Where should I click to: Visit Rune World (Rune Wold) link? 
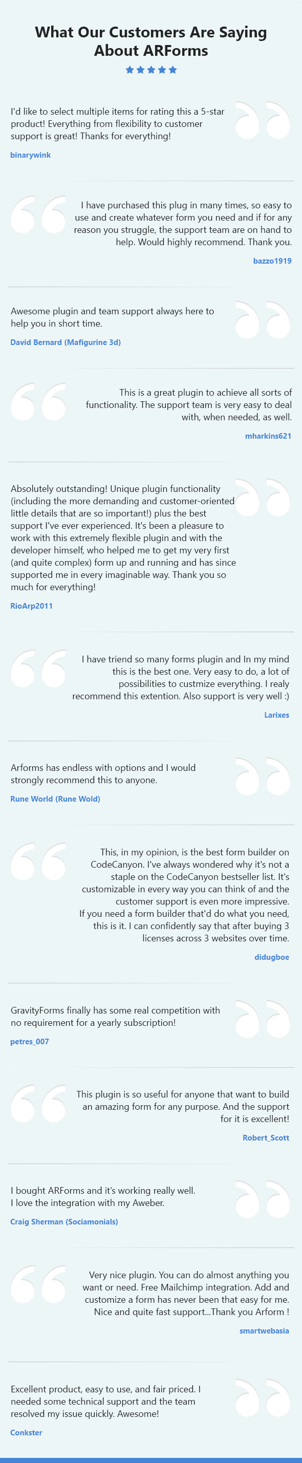pyautogui.click(x=55, y=799)
